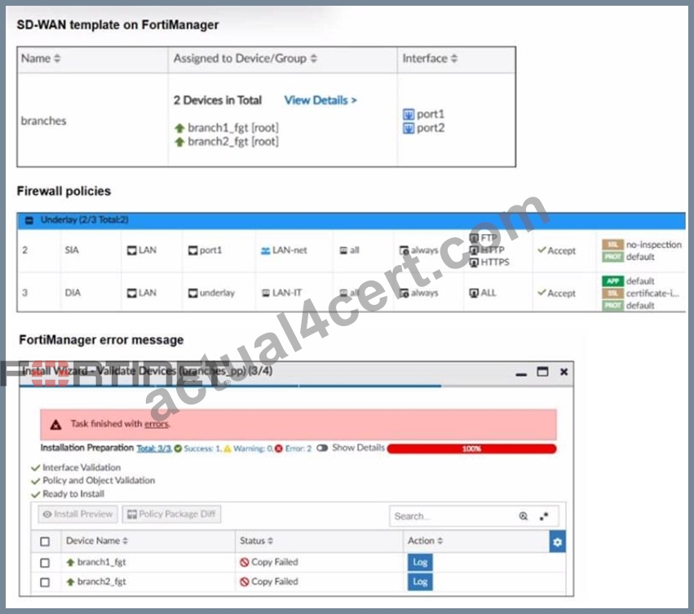Tick the checkbox for branch1_fgt
694x614 pixels.
[45, 563]
